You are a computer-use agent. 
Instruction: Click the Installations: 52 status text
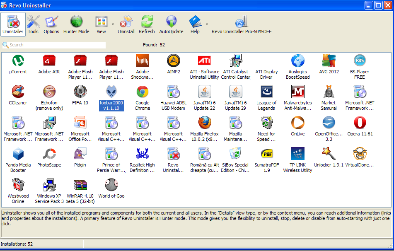17,244
